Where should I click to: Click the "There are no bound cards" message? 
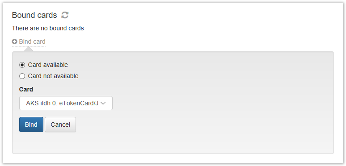[x=48, y=28]
